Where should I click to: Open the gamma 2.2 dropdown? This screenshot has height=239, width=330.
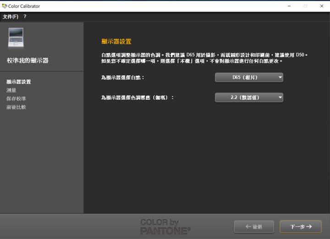tap(249, 98)
